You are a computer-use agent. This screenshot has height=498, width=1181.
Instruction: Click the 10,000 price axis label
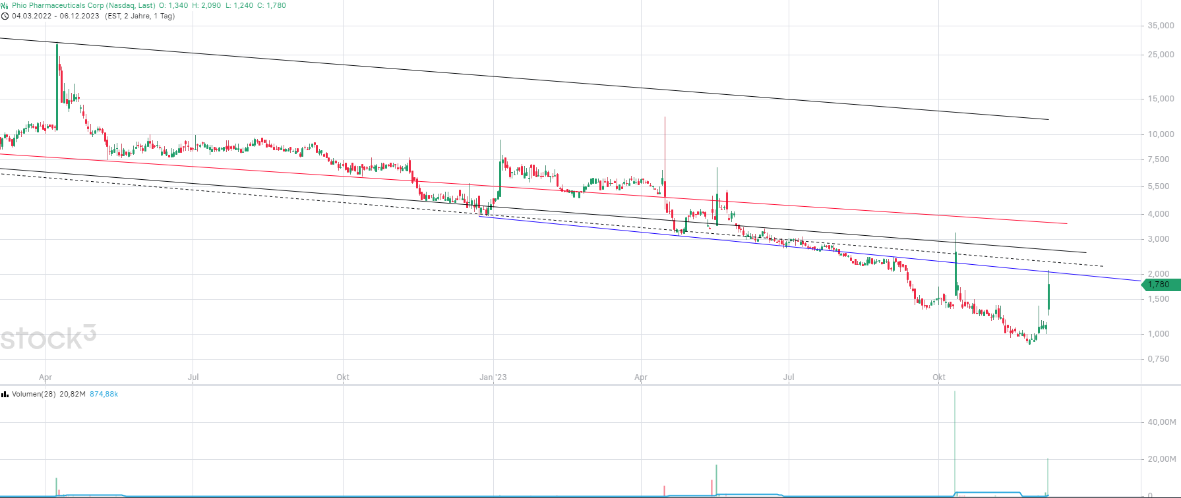[1161, 134]
